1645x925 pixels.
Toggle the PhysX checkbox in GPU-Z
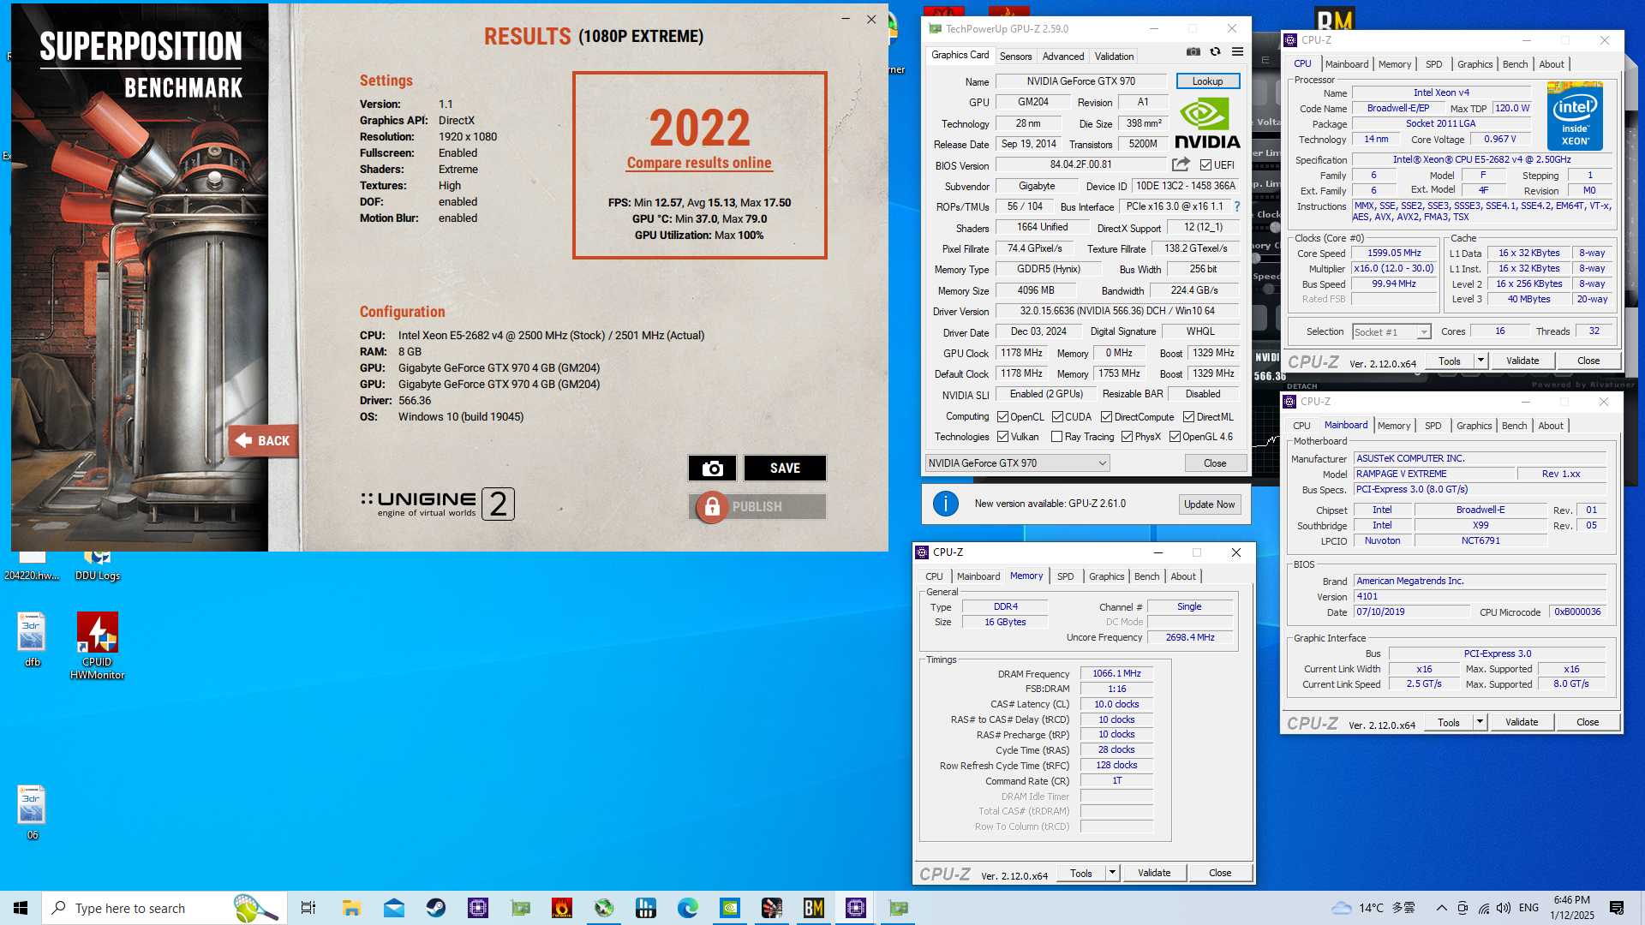coord(1127,437)
